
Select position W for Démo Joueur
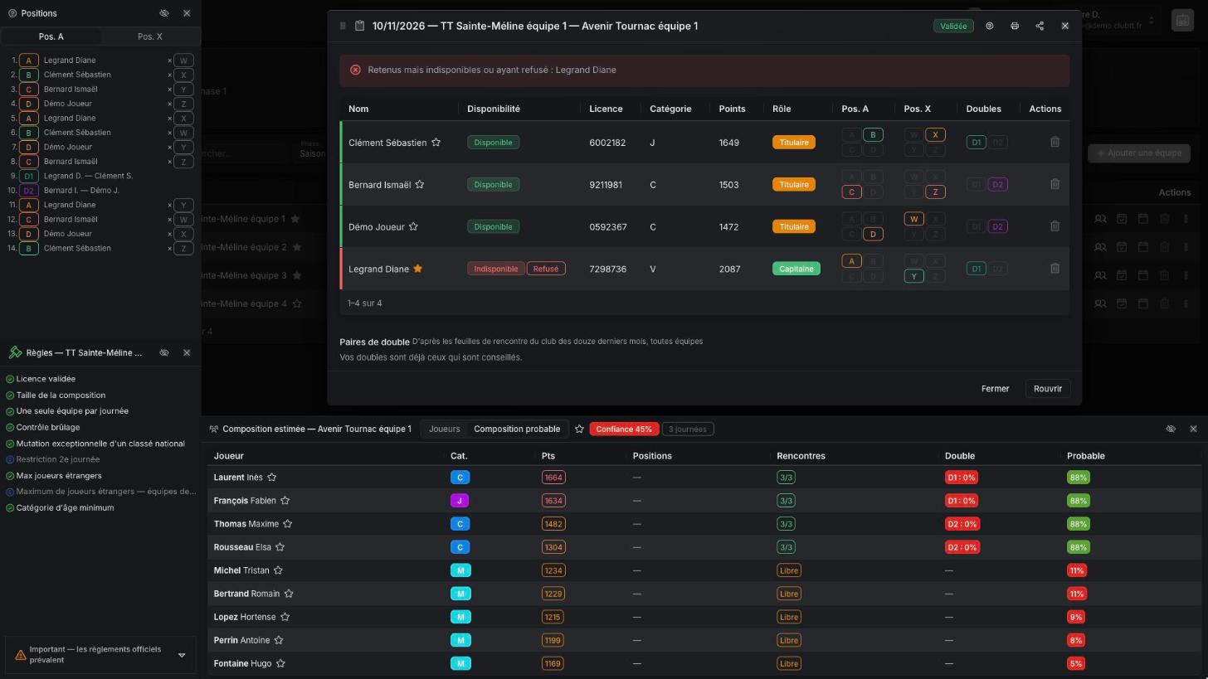point(913,219)
